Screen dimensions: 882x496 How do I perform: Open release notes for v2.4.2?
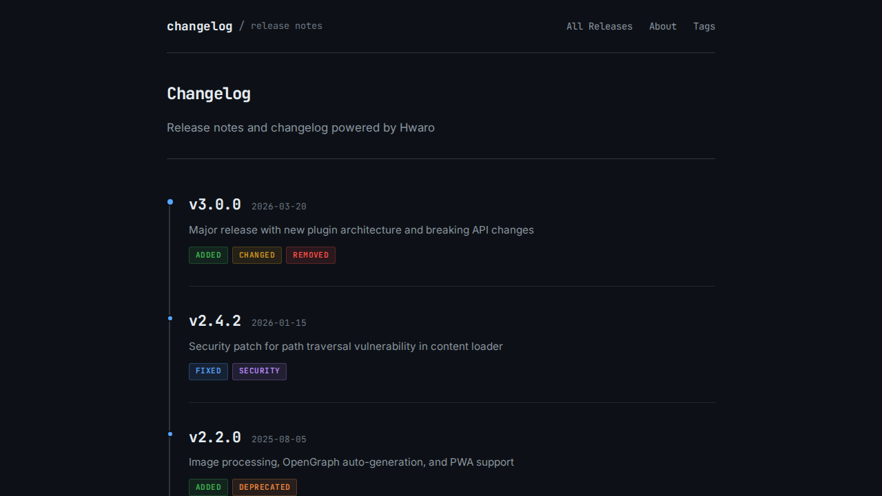215,320
